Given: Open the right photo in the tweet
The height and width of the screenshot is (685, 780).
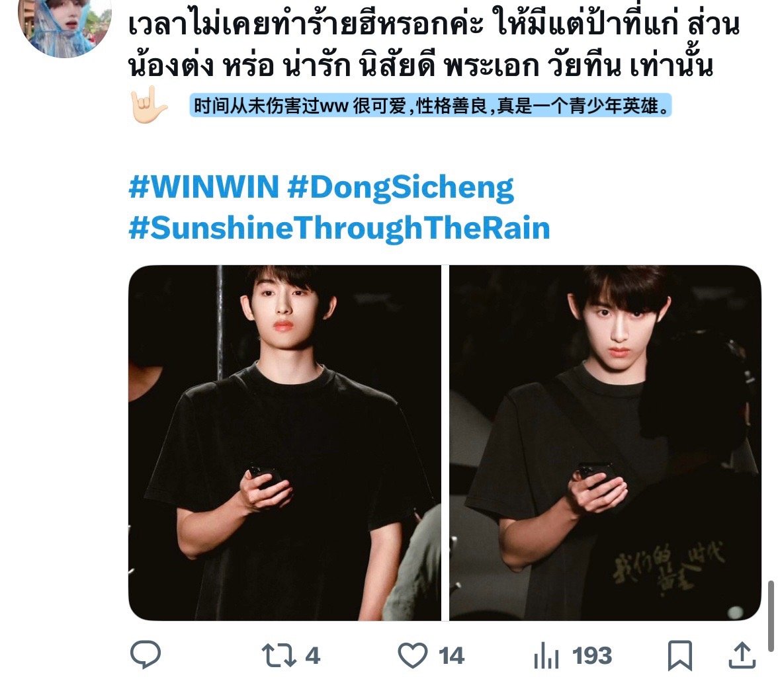Looking at the screenshot, I should pyautogui.click(x=605, y=442).
